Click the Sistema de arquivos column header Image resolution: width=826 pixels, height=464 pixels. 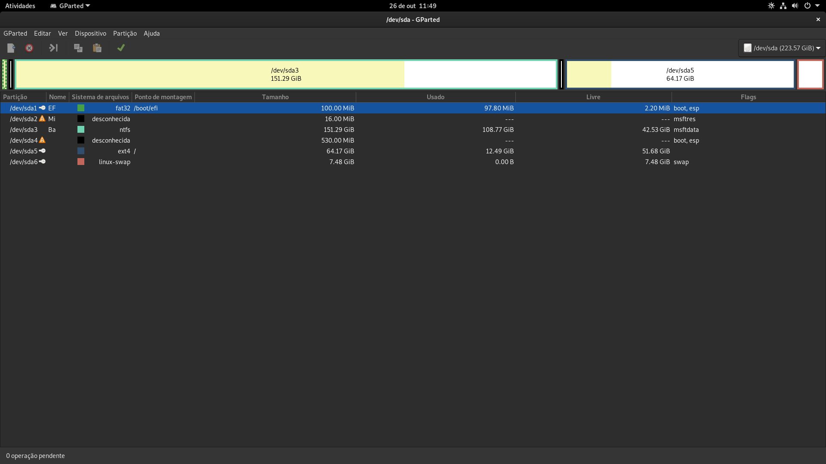[100, 97]
